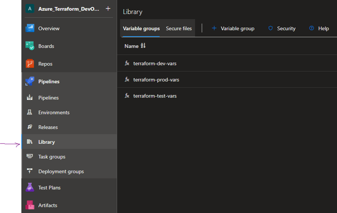Click the Environments icon in sidebar
Image resolution: width=337 pixels, height=213 pixels.
click(x=30, y=112)
